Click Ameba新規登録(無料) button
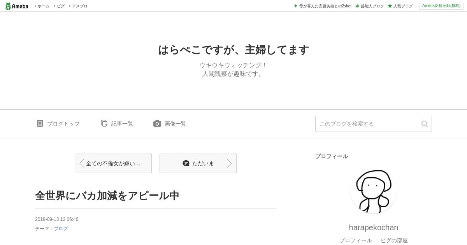467x245 pixels. click(x=441, y=6)
